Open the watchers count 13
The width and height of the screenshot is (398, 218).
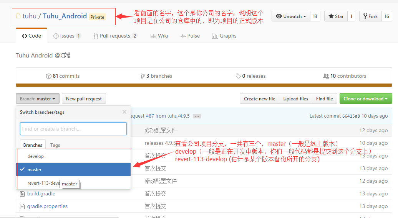tap(315, 16)
